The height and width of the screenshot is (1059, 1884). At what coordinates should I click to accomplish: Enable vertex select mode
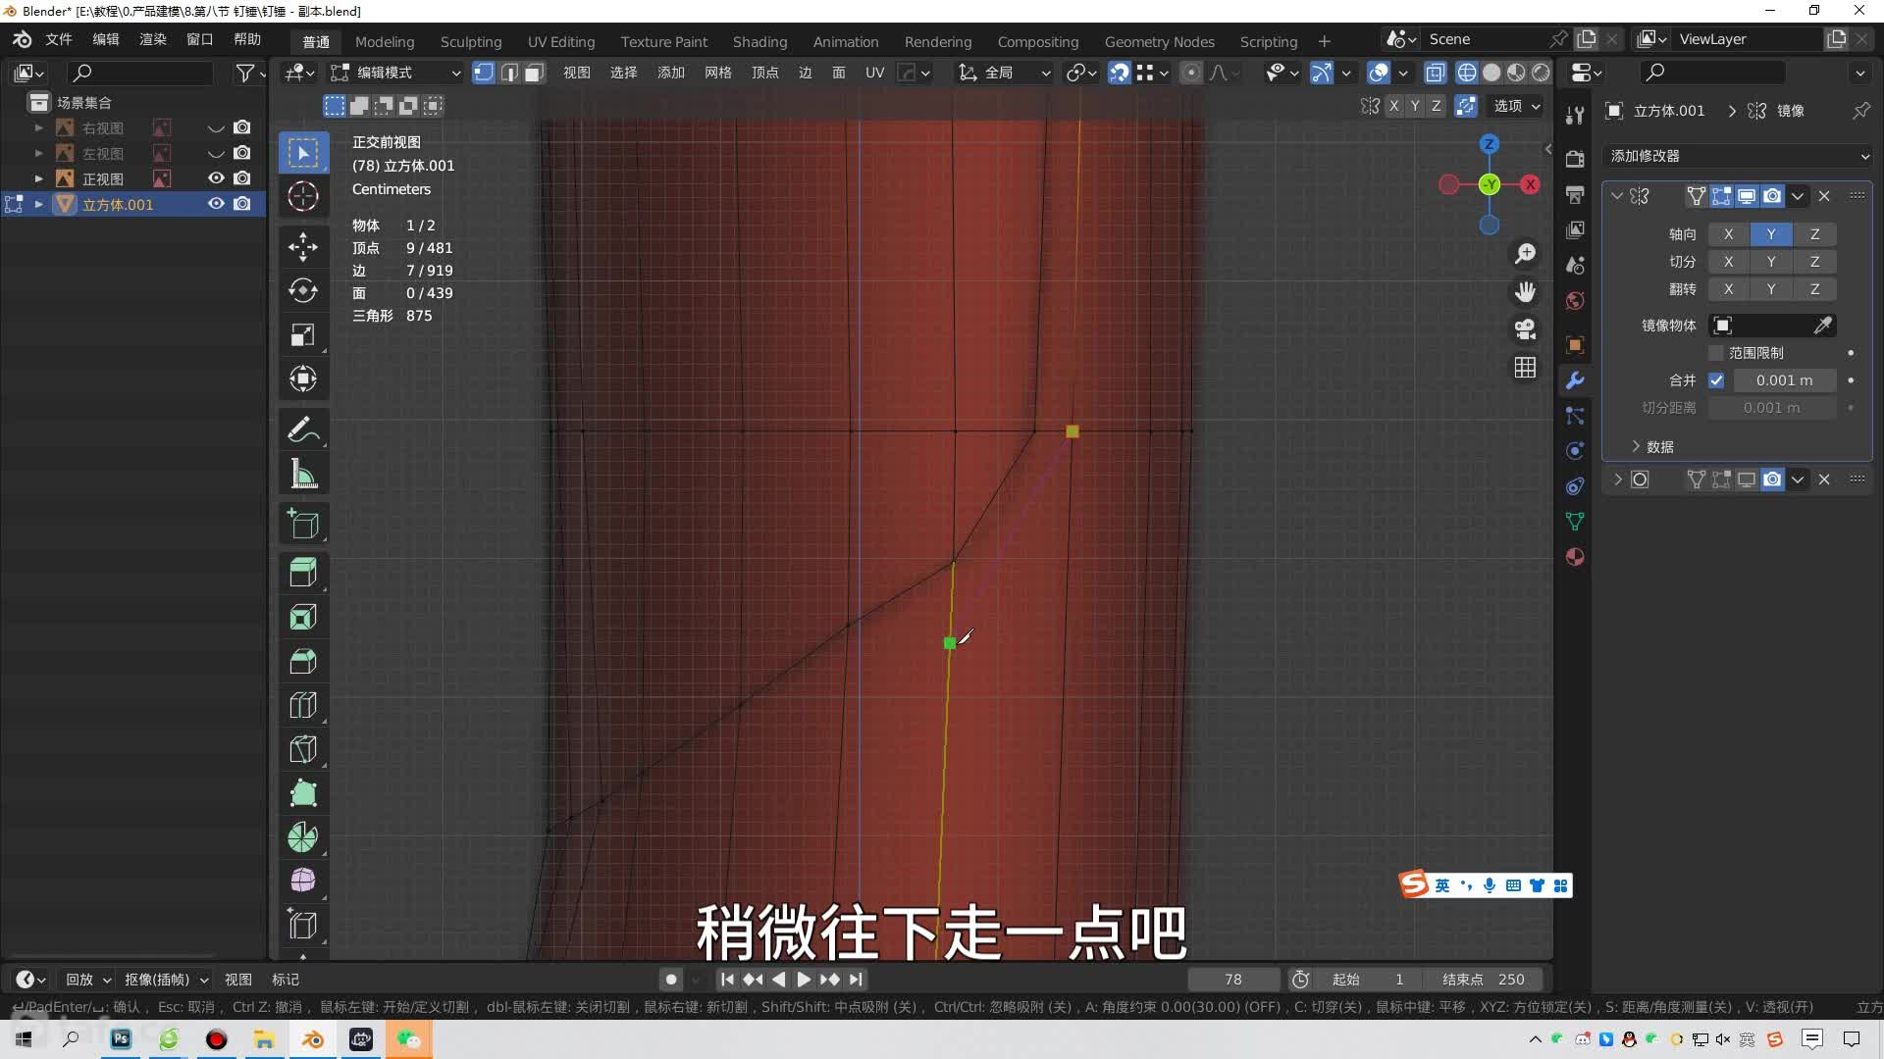(x=484, y=73)
